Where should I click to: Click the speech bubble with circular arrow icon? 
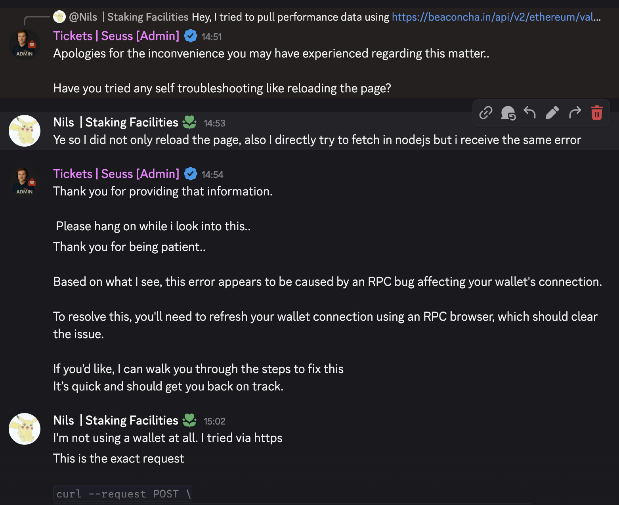pos(508,113)
